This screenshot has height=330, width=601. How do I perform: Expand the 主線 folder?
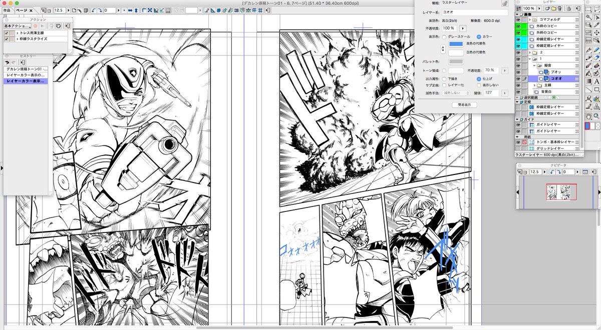click(534, 85)
